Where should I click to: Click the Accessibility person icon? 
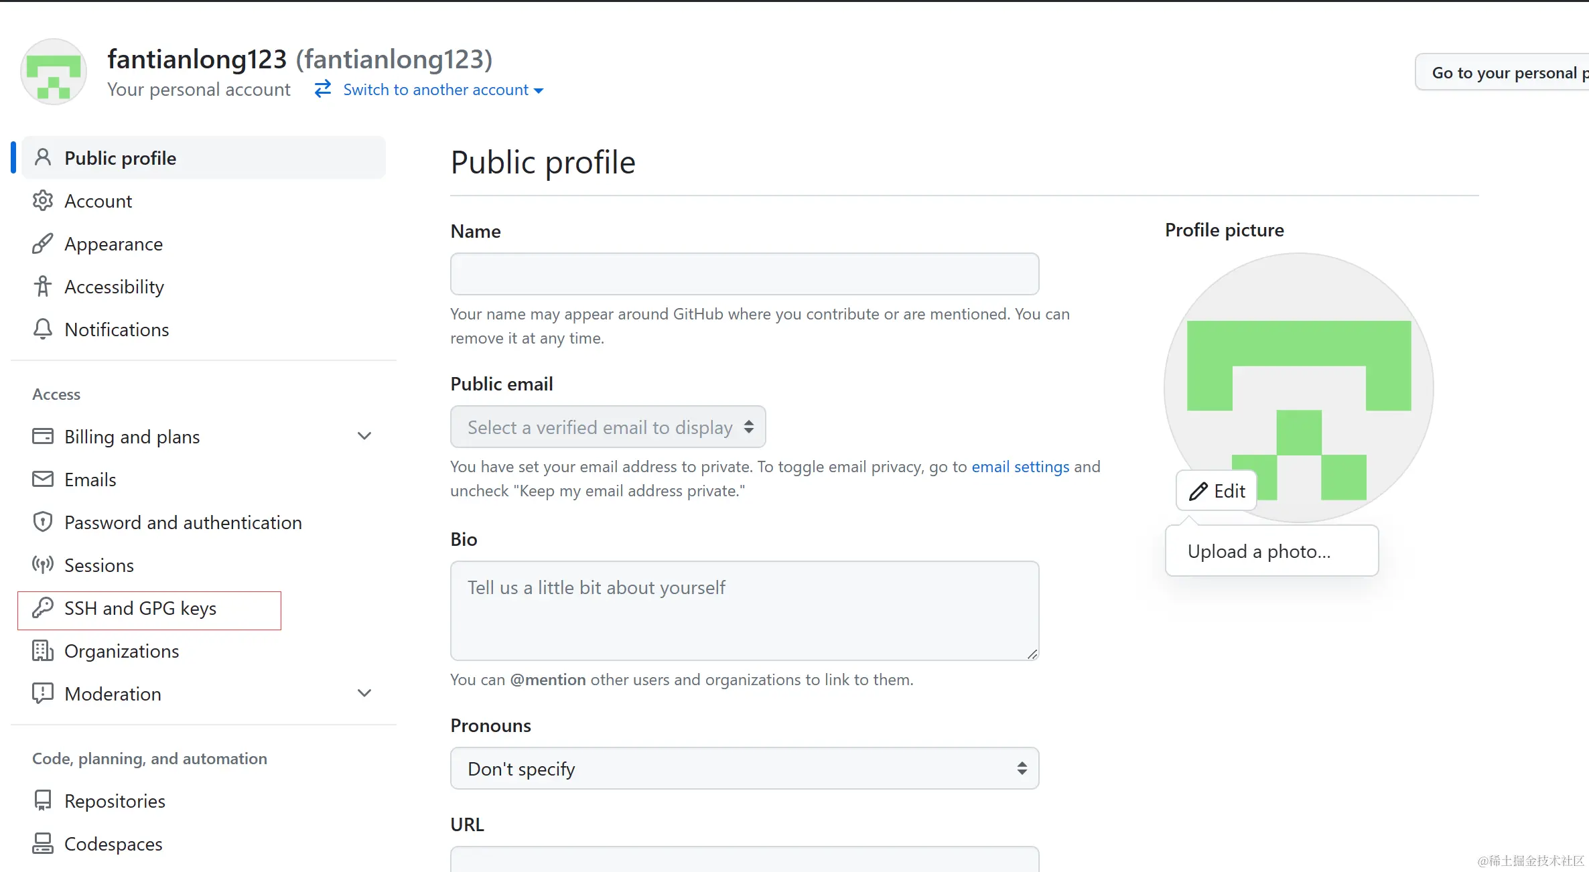coord(42,287)
